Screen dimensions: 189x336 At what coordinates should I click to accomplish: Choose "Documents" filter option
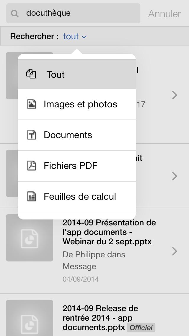(68, 135)
